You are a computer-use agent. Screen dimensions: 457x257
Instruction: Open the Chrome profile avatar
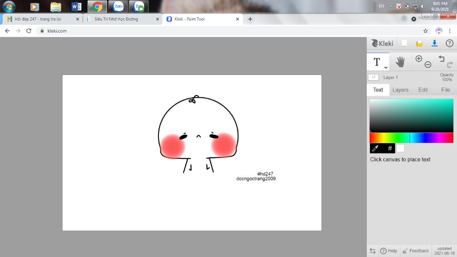point(439,31)
